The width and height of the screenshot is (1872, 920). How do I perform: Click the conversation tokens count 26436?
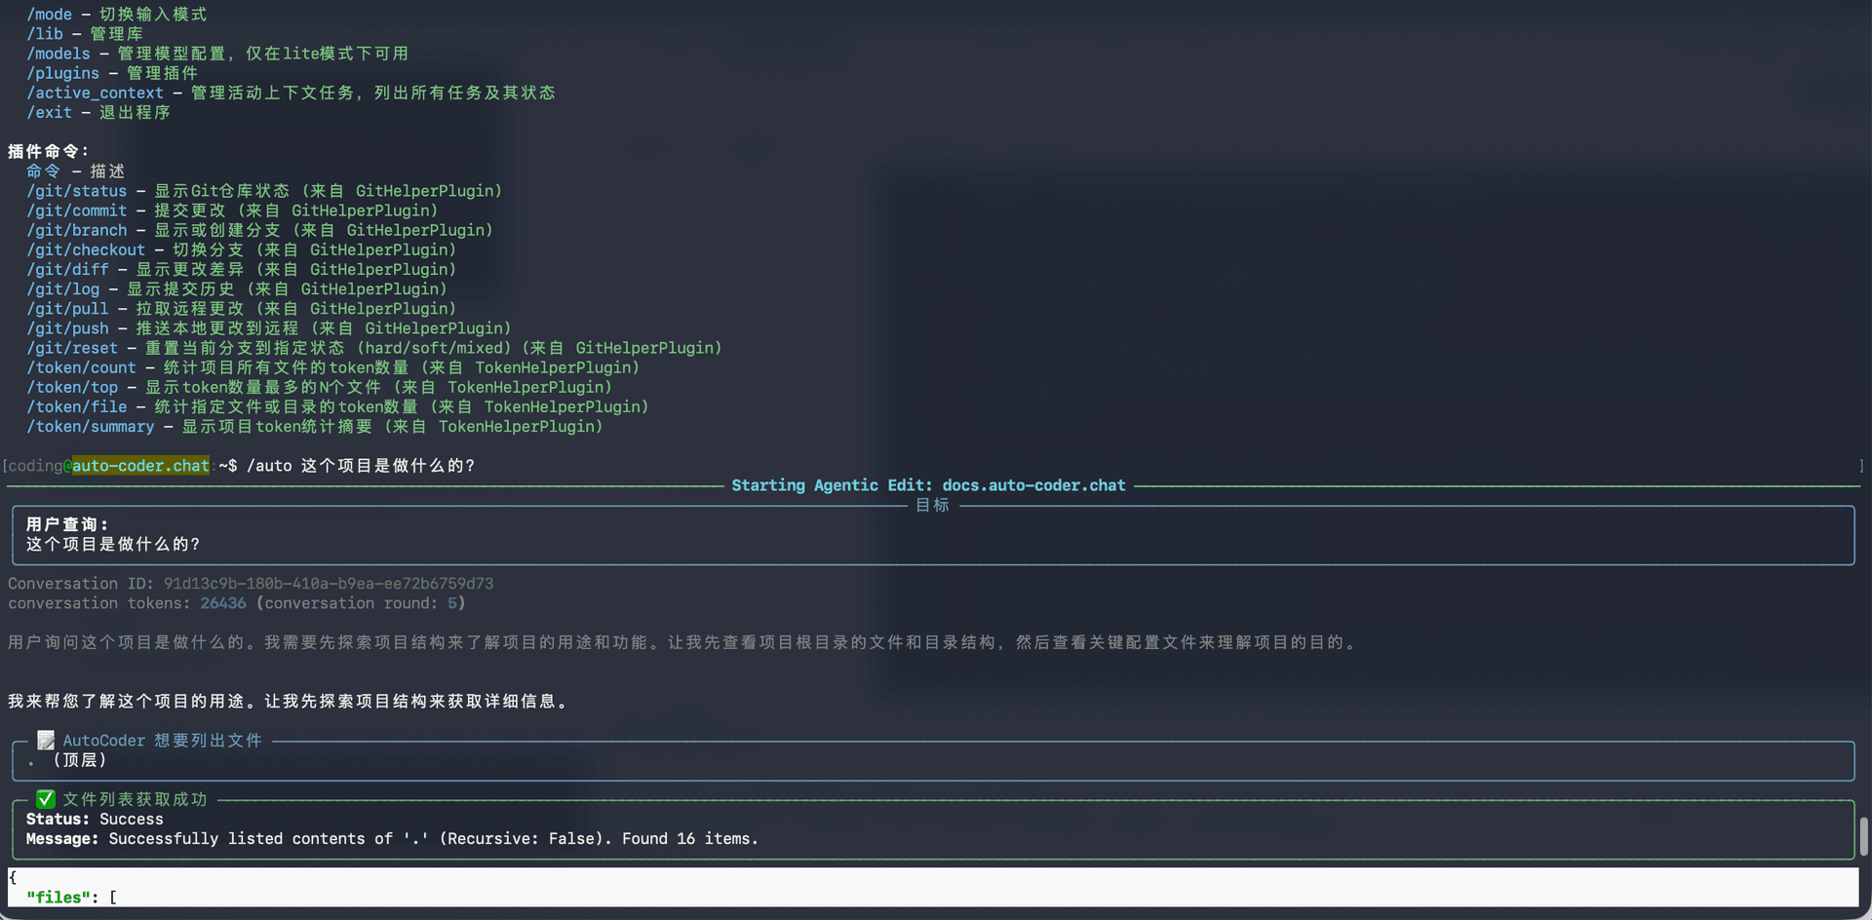[x=222, y=603]
